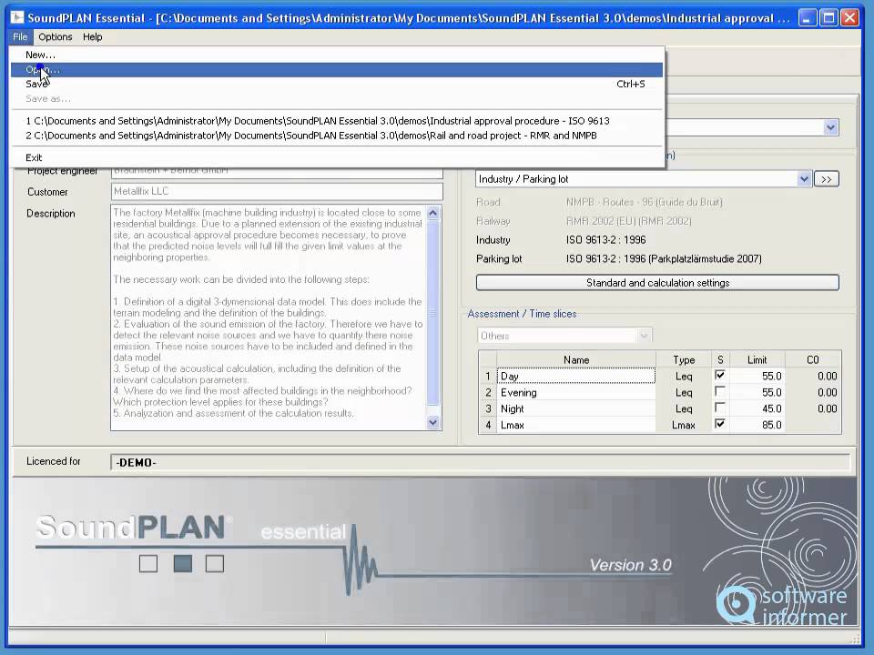Toggle the S checkbox for Night
The height and width of the screenshot is (655, 874).
click(719, 408)
